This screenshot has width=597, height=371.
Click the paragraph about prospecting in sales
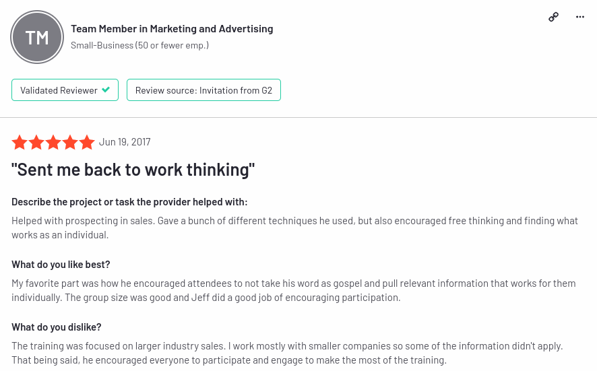(x=294, y=228)
